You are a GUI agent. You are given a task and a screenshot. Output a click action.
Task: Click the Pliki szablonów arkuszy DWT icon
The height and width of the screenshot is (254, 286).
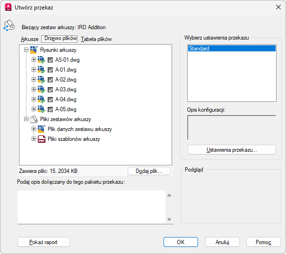41,139
